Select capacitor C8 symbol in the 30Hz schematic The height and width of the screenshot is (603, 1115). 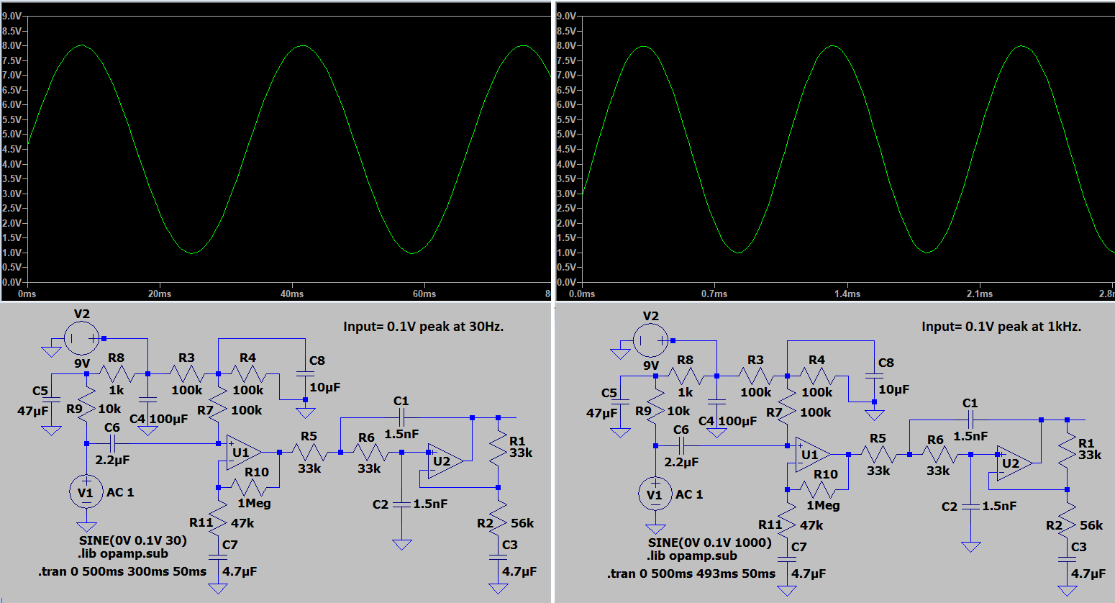[305, 373]
